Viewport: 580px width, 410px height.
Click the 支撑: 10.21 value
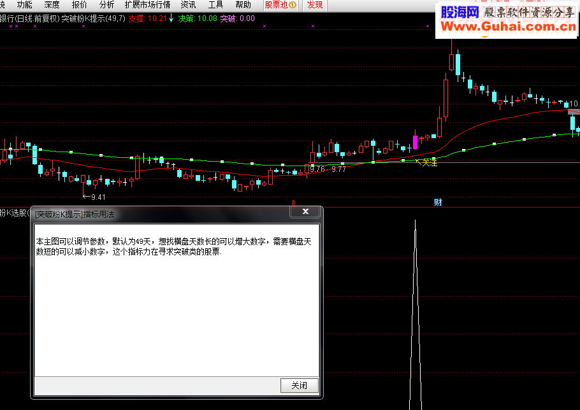coord(148,18)
